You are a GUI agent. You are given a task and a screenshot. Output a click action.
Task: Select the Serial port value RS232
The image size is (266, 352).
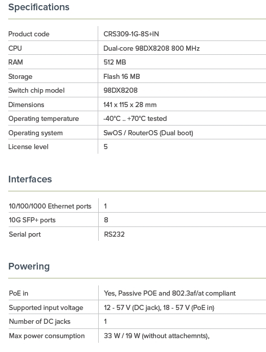(x=114, y=234)
